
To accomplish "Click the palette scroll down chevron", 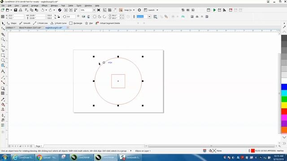I will [x=284, y=137].
